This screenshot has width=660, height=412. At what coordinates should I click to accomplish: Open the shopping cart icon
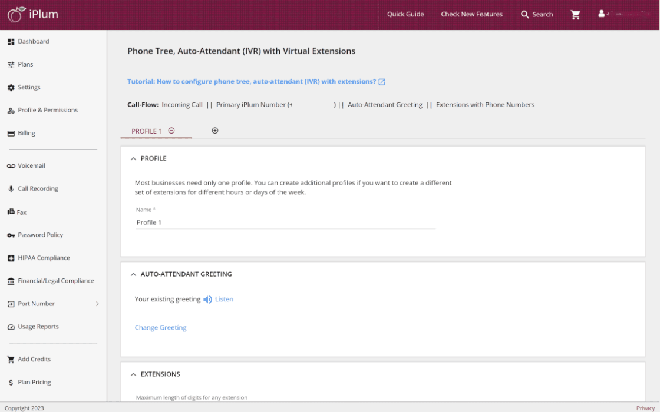tap(576, 15)
